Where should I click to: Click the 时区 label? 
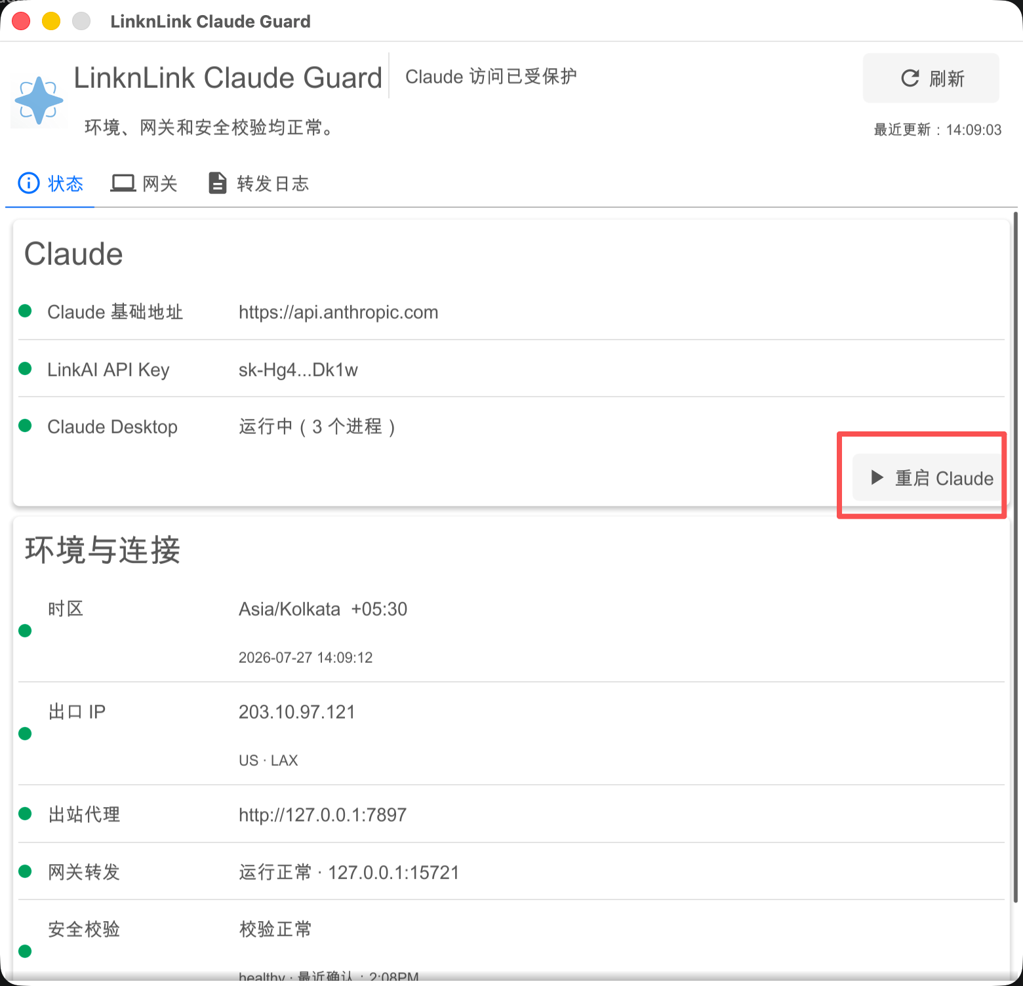point(66,609)
